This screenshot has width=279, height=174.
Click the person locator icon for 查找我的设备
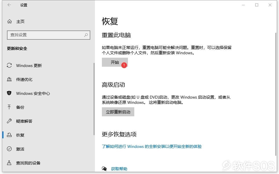[x=9, y=163]
